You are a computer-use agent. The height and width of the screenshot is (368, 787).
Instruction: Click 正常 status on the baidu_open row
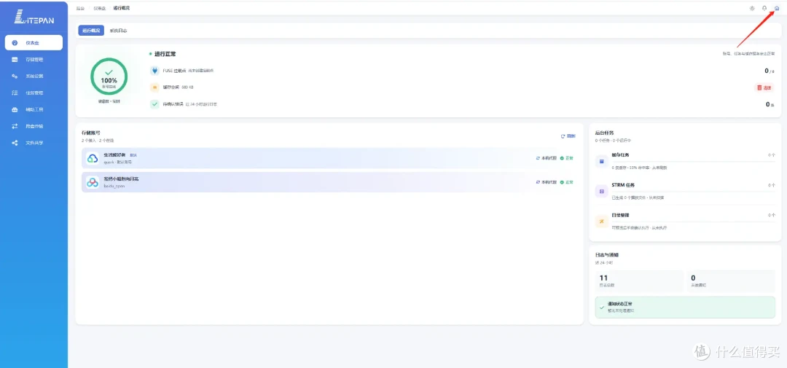567,181
